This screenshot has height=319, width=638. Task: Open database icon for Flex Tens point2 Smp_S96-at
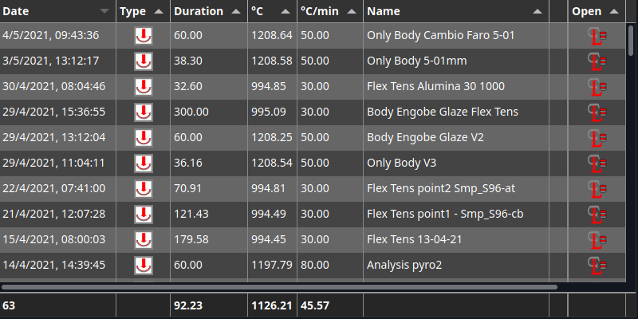click(x=597, y=189)
